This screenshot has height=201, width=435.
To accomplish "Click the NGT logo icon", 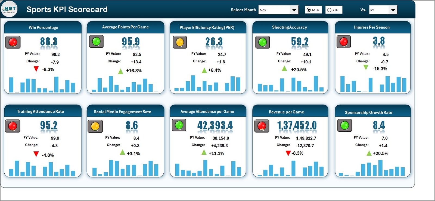I will (10, 9).
